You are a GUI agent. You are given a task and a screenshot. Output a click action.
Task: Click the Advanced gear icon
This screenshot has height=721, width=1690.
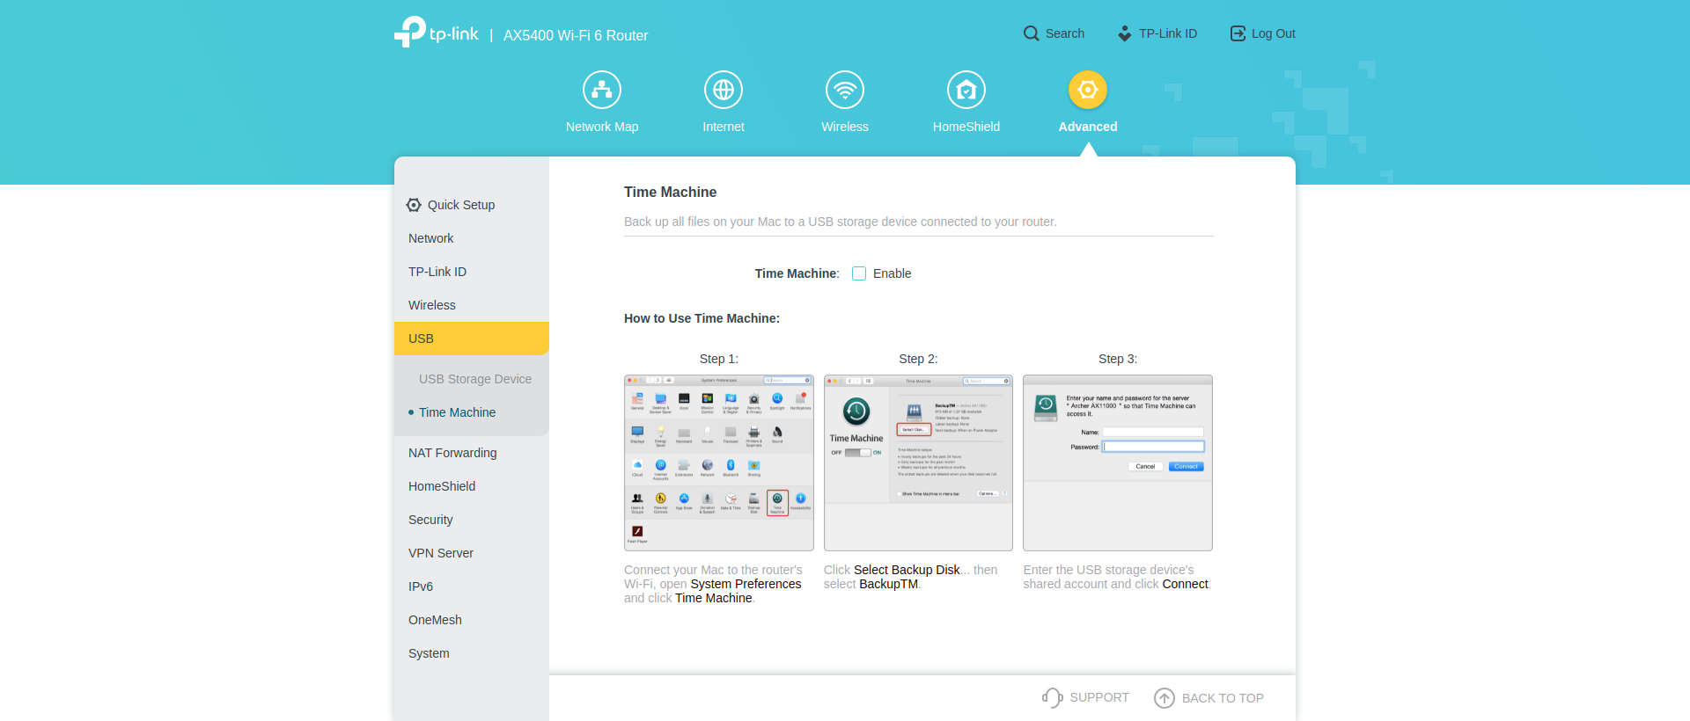click(1087, 90)
